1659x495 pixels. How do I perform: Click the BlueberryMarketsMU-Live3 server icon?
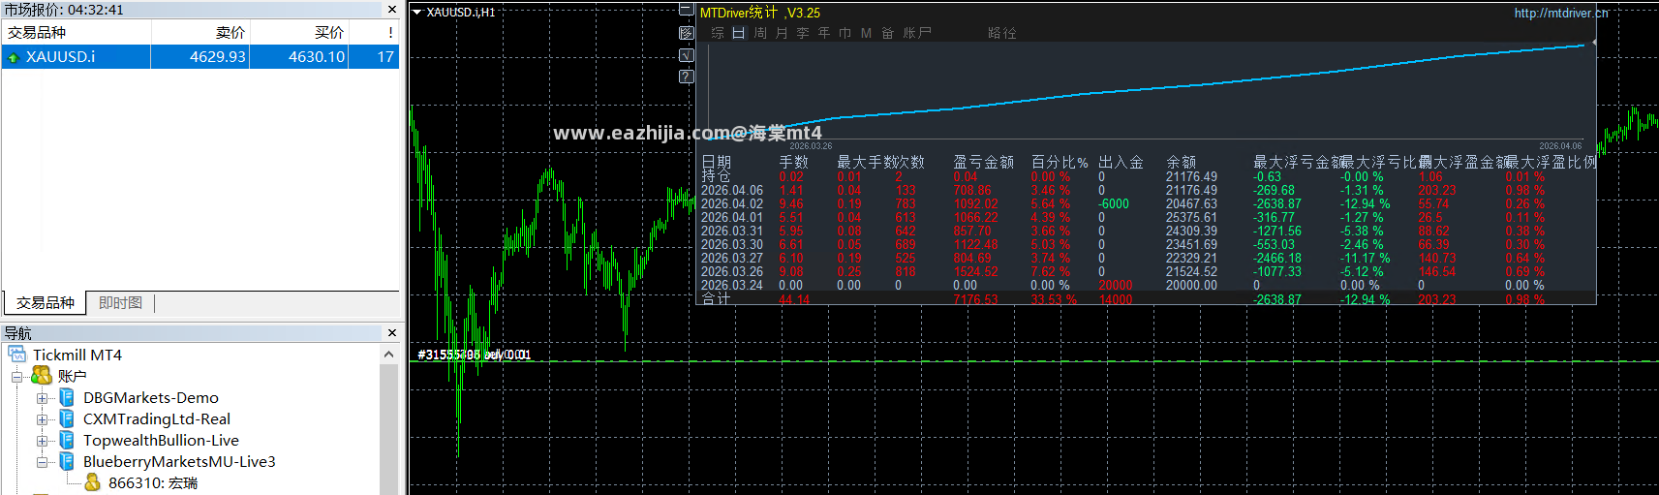[x=67, y=461]
